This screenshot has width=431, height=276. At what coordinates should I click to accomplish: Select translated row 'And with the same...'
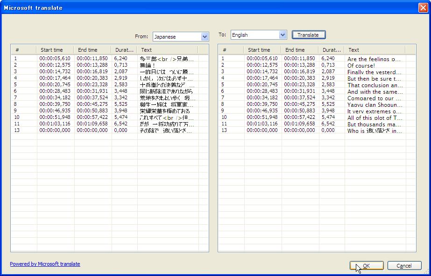click(x=375, y=92)
